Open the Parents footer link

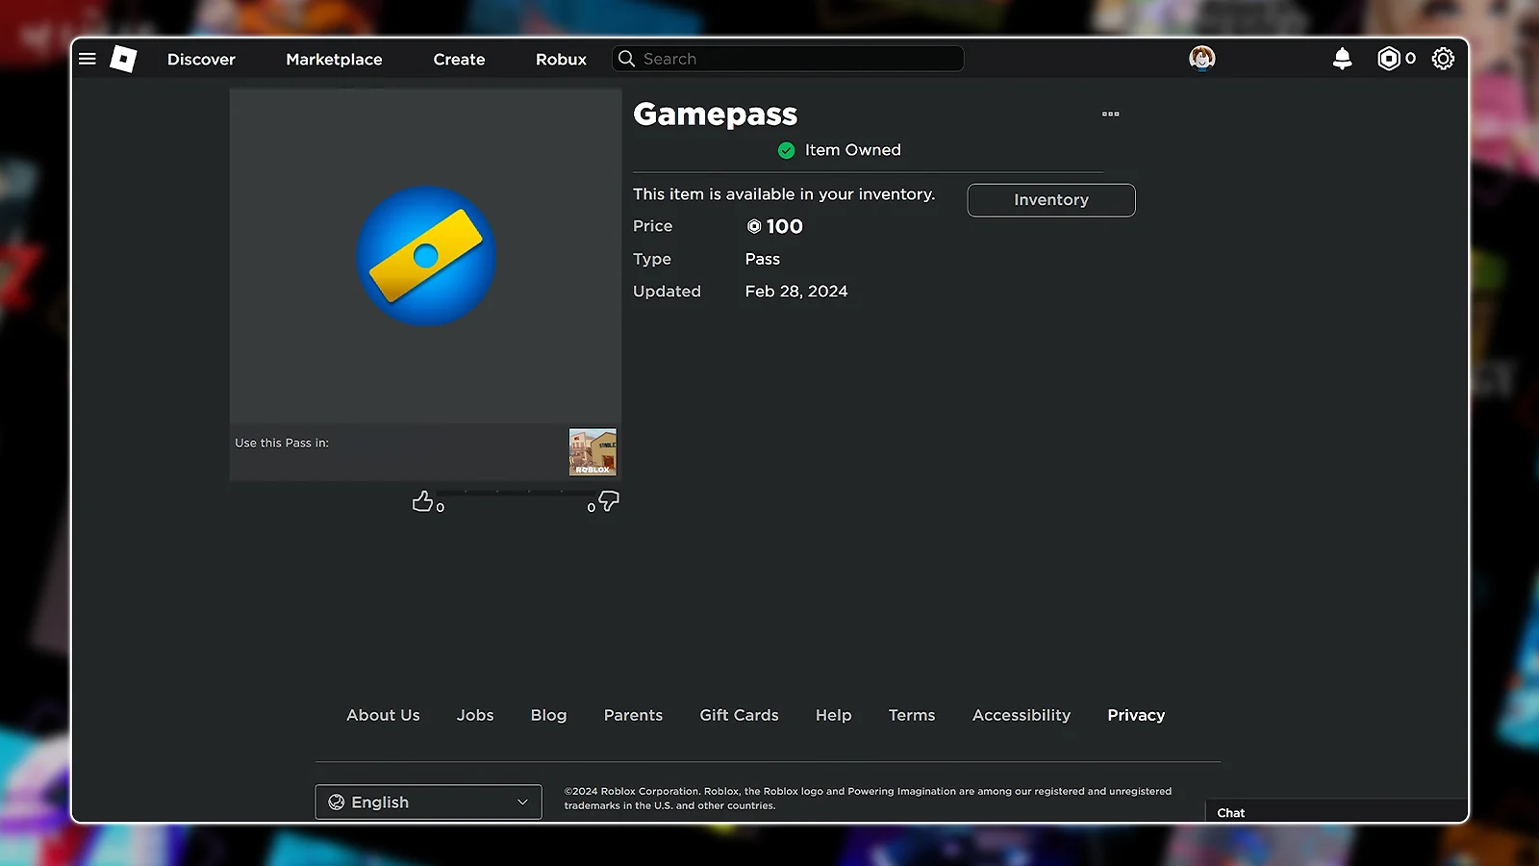[633, 715]
